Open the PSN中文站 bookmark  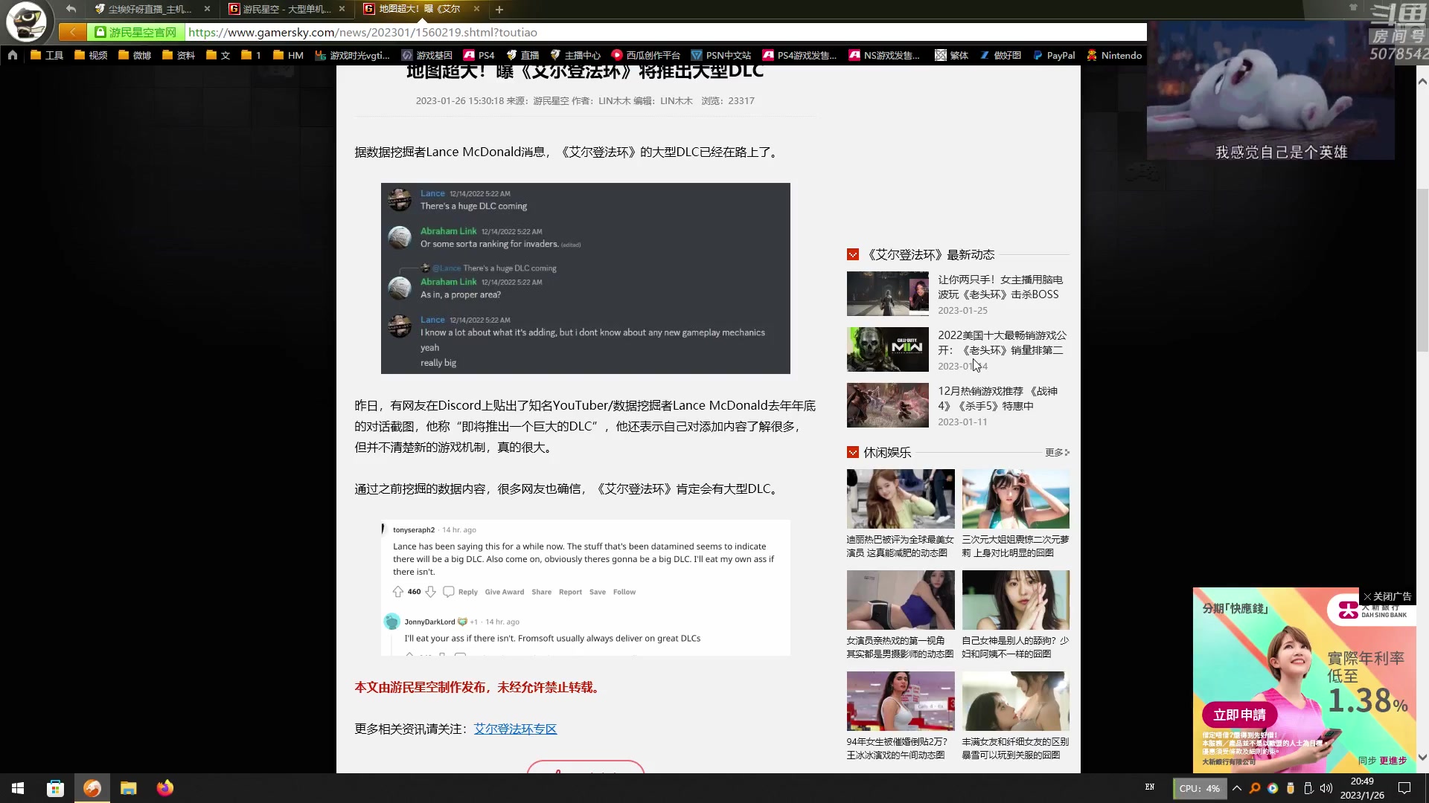[720, 55]
